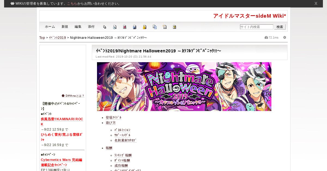
Task: Open the ホーム menu item
Action: [50, 27]
